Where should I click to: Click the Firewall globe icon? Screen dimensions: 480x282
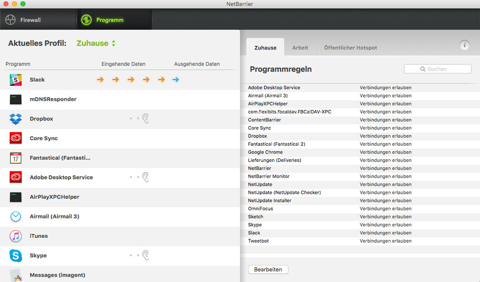tap(10, 20)
